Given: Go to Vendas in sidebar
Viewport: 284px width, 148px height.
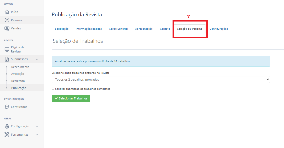Looking at the screenshot, I should (16, 28).
